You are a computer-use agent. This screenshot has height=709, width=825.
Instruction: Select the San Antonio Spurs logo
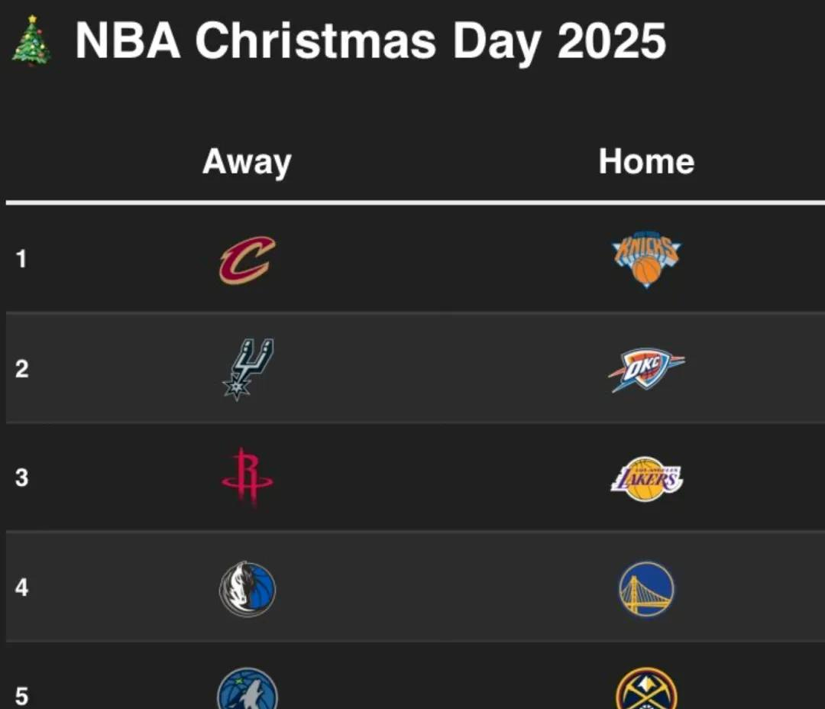pos(247,370)
